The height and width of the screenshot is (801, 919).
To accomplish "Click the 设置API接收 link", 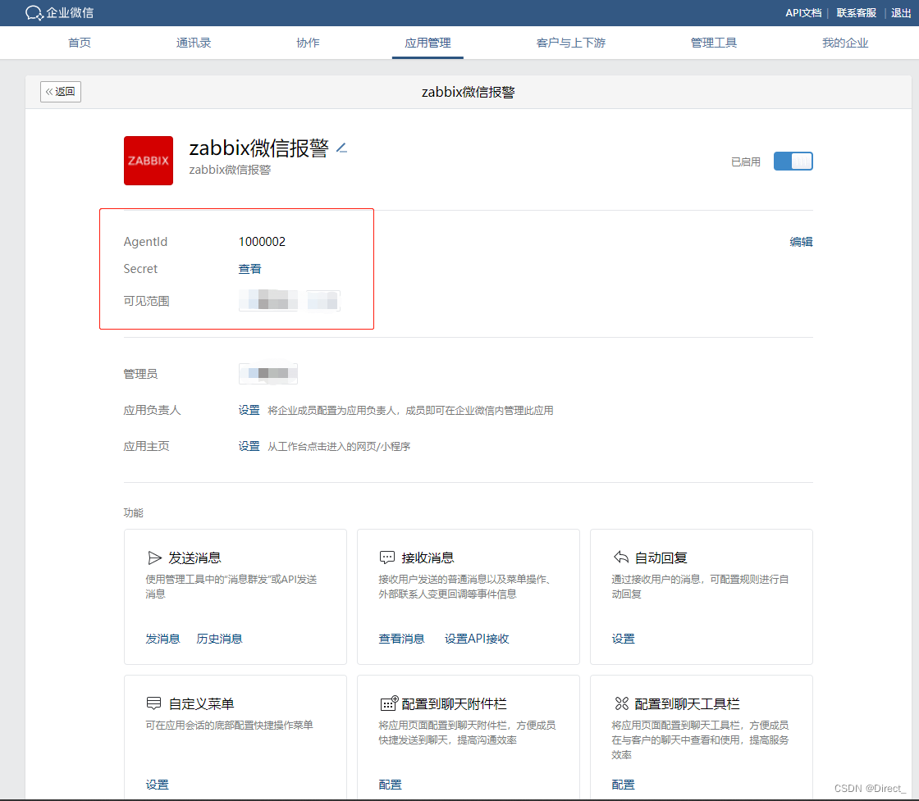I will coord(477,639).
